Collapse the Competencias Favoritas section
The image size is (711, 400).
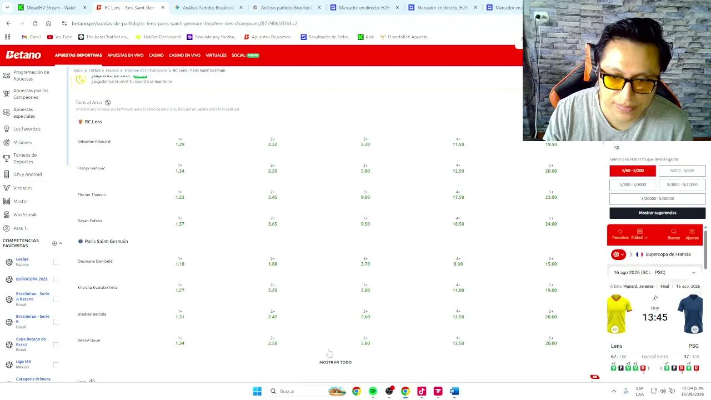(61, 243)
